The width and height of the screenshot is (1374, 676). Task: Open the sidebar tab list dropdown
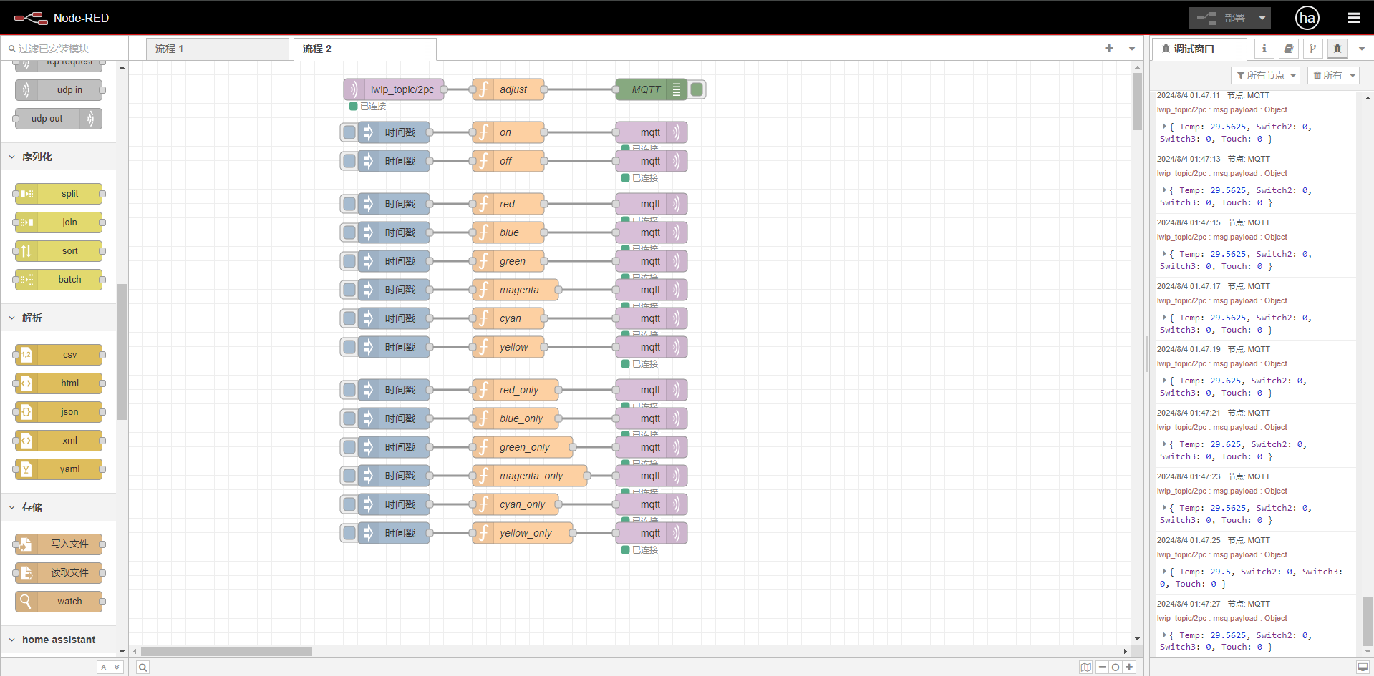(x=1362, y=49)
